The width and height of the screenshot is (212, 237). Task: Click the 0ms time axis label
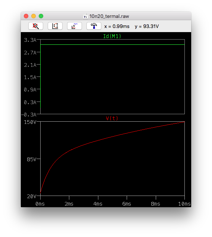click(x=40, y=204)
